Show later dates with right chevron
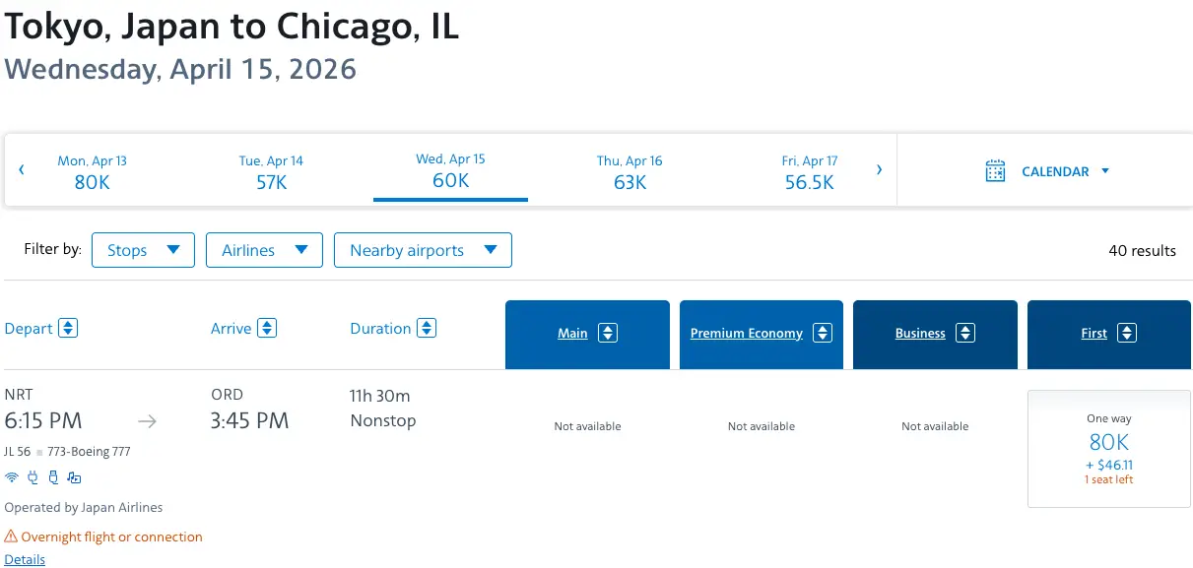 tap(879, 169)
